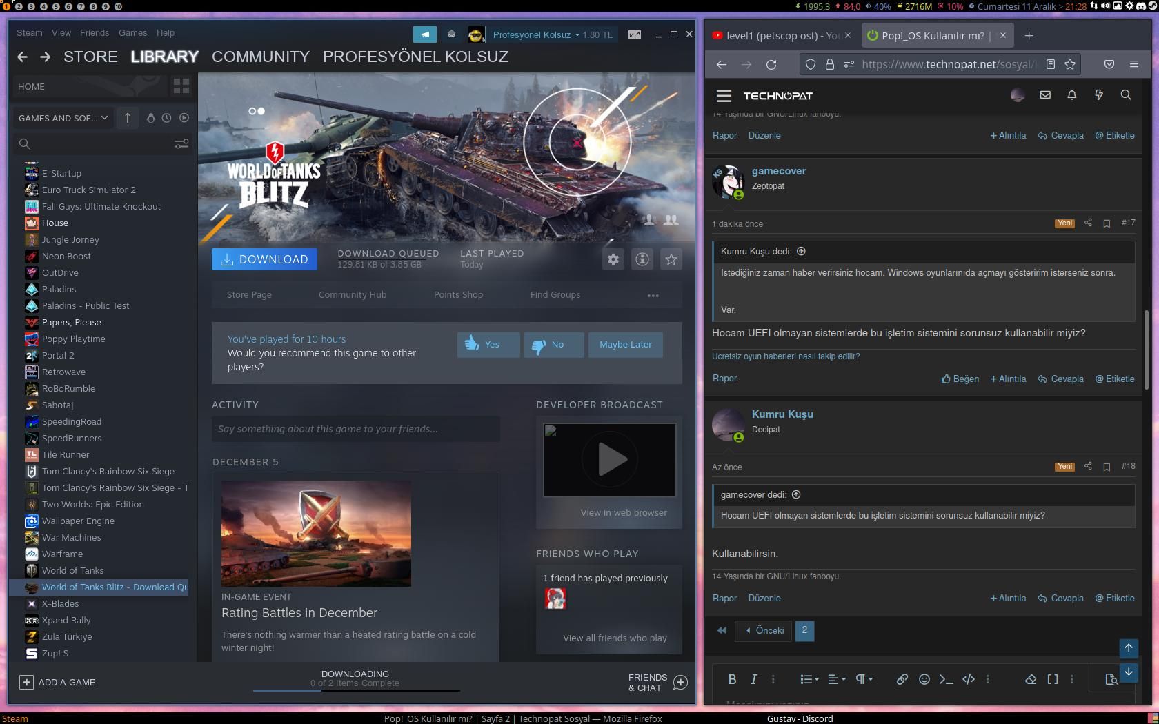This screenshot has height=724, width=1159.
Task: Toggle bookmark on post #18
Action: click(x=1107, y=467)
